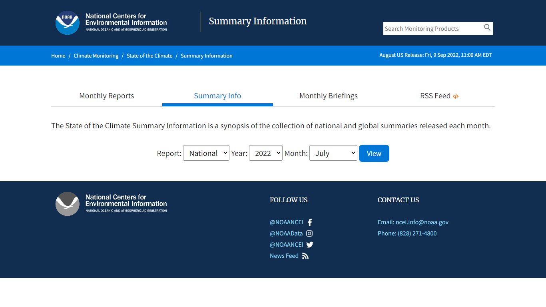
Task: Open the RSS Feed tab
Action: [x=439, y=96]
